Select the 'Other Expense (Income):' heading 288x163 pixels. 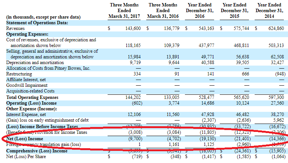click(x=31, y=109)
